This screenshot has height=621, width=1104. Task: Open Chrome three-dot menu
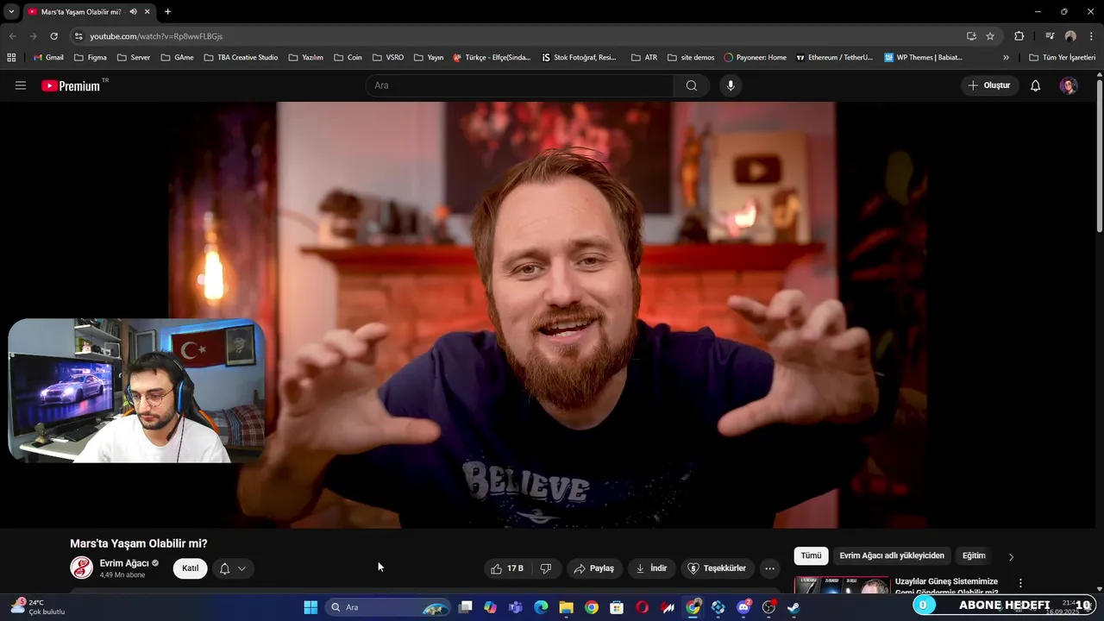point(1090,36)
